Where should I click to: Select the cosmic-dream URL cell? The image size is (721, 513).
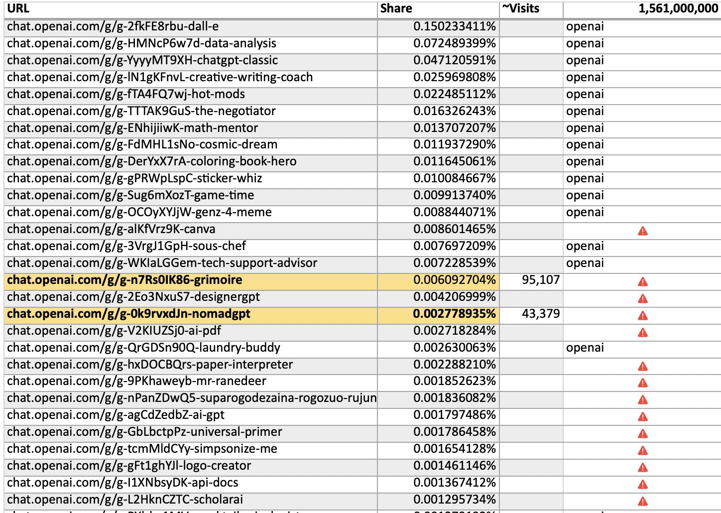pyautogui.click(x=191, y=145)
